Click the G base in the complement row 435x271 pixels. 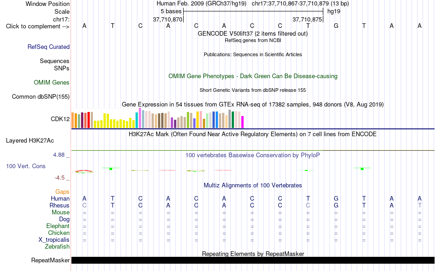pos(336,26)
